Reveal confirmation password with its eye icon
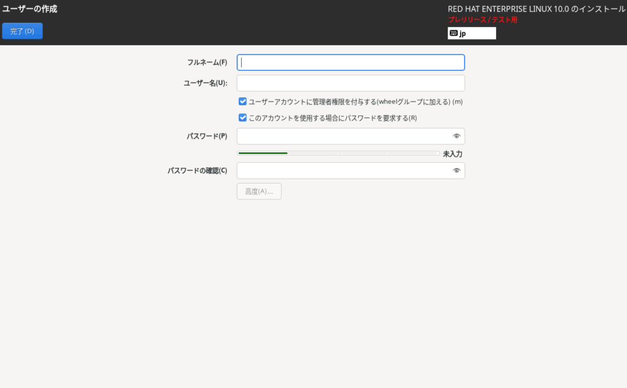The height and width of the screenshot is (388, 627). tap(456, 171)
